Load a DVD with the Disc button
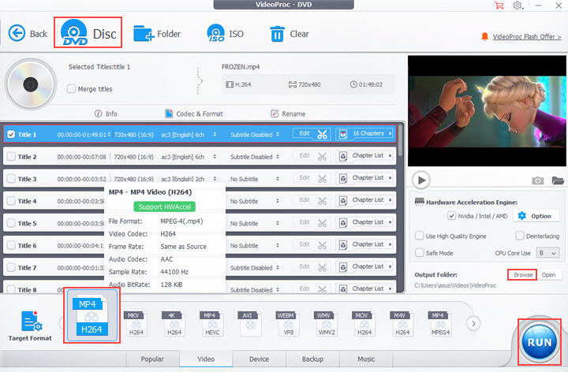Screen dimensions: 568x372 click(88, 32)
